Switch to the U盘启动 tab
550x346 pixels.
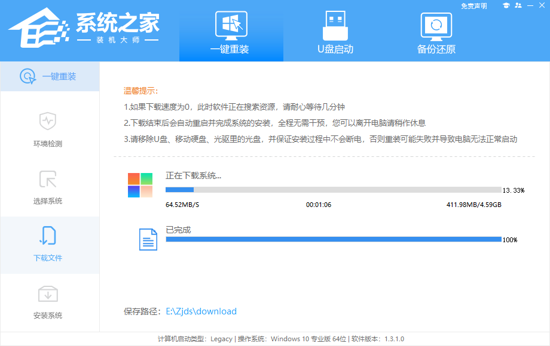click(x=335, y=50)
